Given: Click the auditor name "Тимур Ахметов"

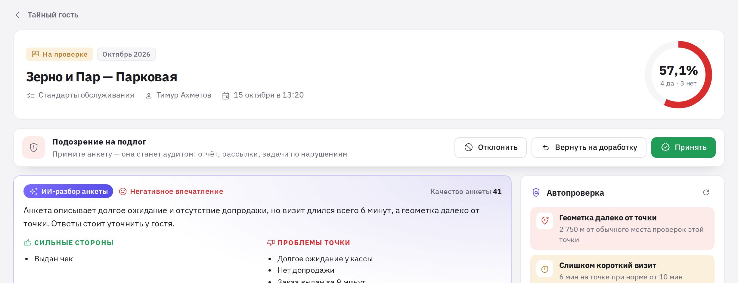Looking at the screenshot, I should (184, 95).
